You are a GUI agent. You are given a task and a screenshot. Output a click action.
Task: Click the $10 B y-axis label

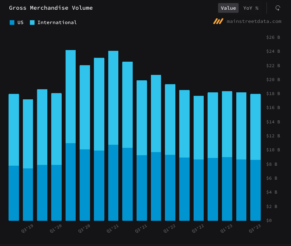coord(273,150)
